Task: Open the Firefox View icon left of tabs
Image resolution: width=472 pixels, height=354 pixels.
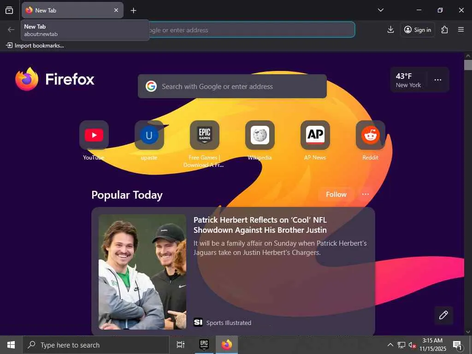Action: 9,10
